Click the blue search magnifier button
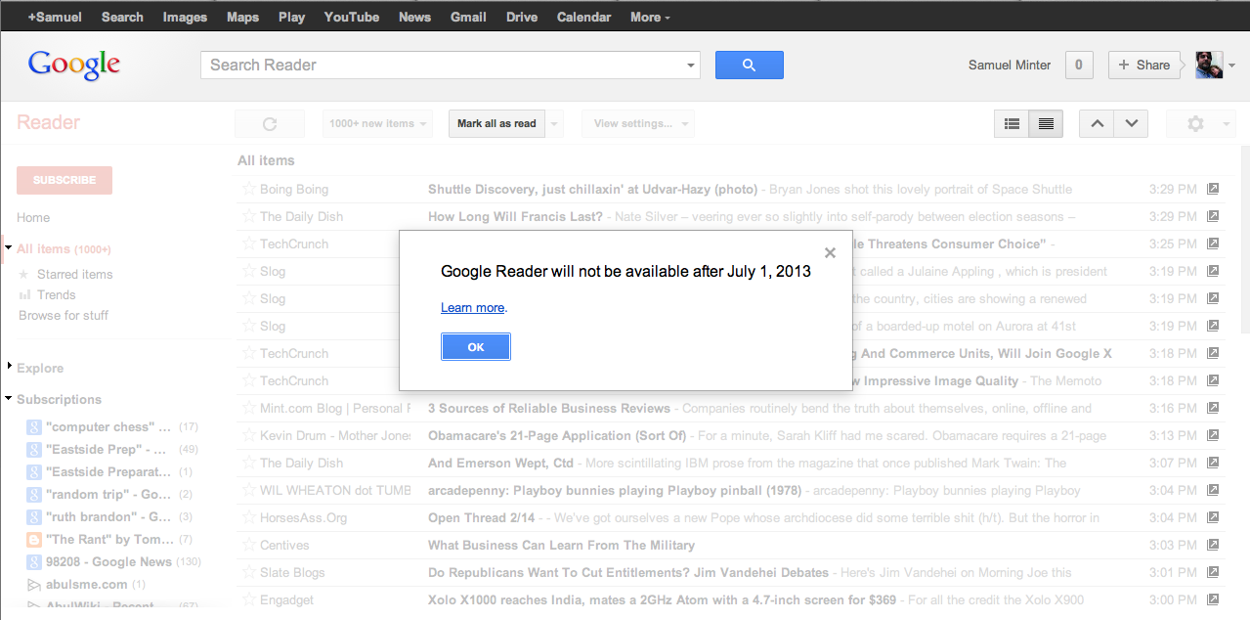 tap(750, 66)
